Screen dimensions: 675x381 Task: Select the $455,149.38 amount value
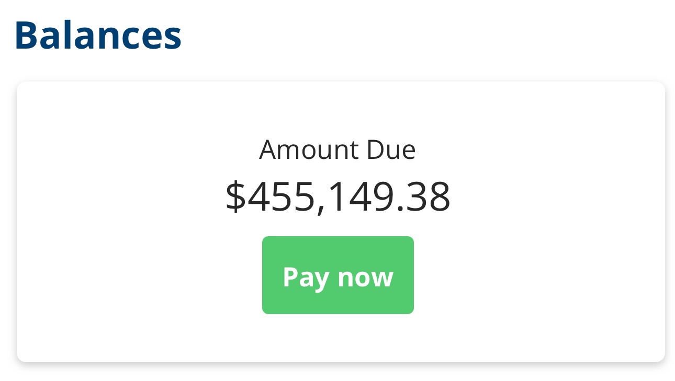337,197
